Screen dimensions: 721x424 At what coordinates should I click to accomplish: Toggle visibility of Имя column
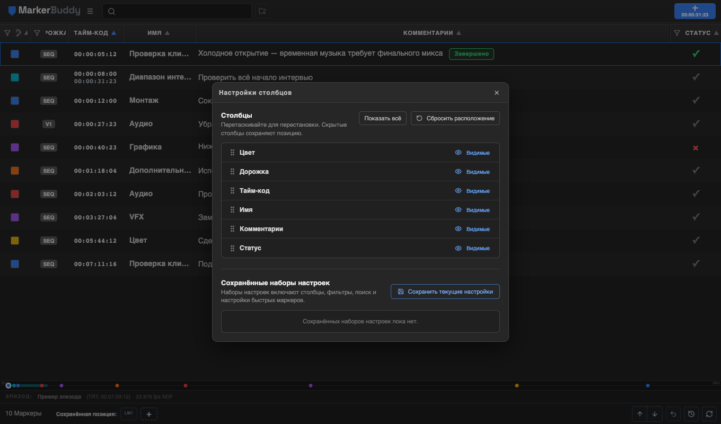point(472,210)
